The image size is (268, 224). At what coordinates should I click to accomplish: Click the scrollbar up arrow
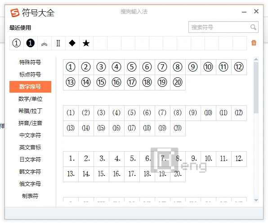(x=256, y=59)
